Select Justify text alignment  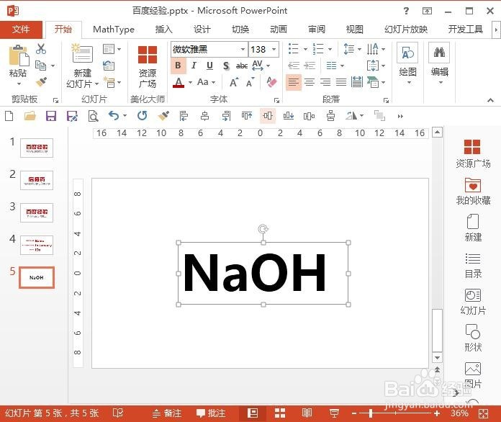tap(341, 82)
